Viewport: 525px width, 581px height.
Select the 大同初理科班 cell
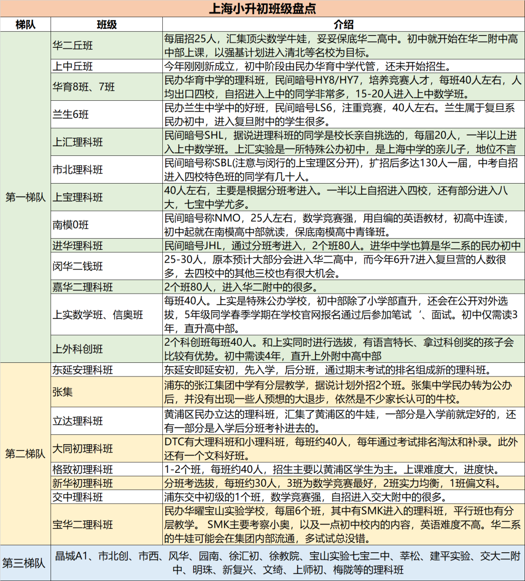[106, 449]
